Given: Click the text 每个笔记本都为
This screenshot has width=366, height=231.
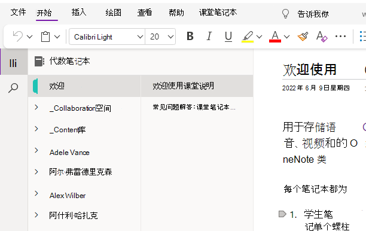Looking at the screenshot, I should point(315,189).
